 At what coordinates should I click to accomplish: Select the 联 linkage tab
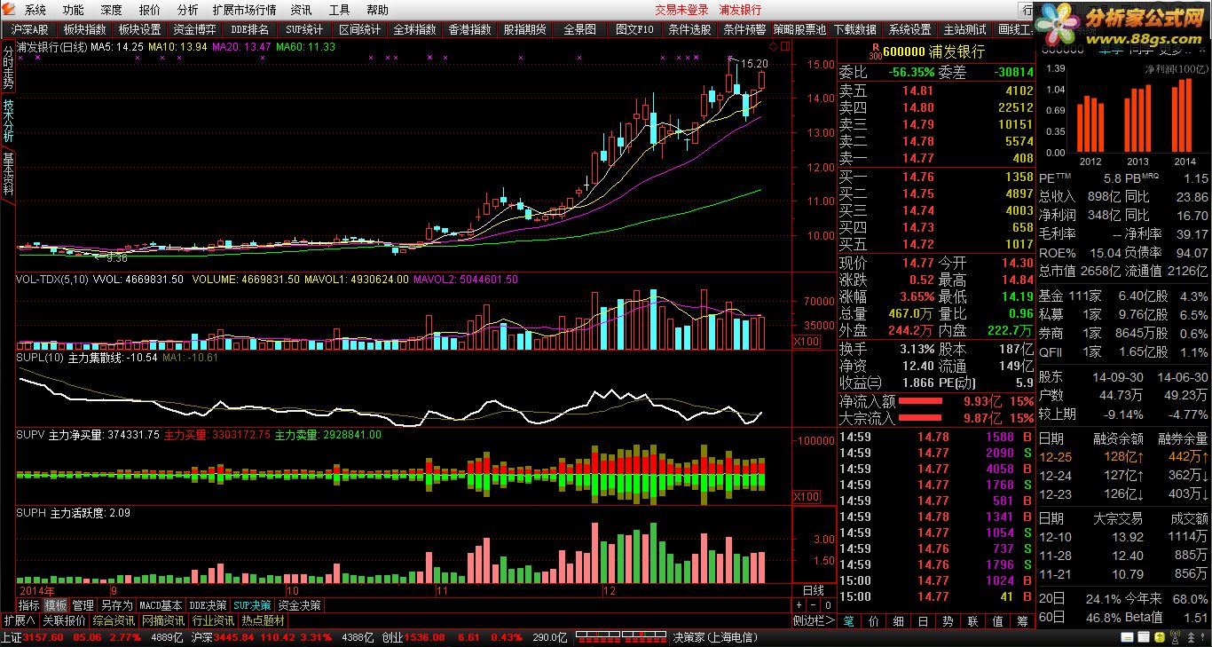tap(973, 620)
